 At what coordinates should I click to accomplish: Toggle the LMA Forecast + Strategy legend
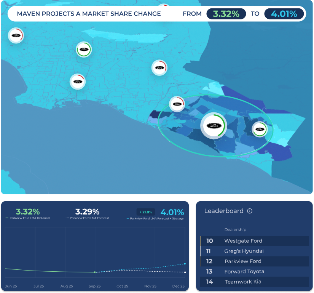155,219
